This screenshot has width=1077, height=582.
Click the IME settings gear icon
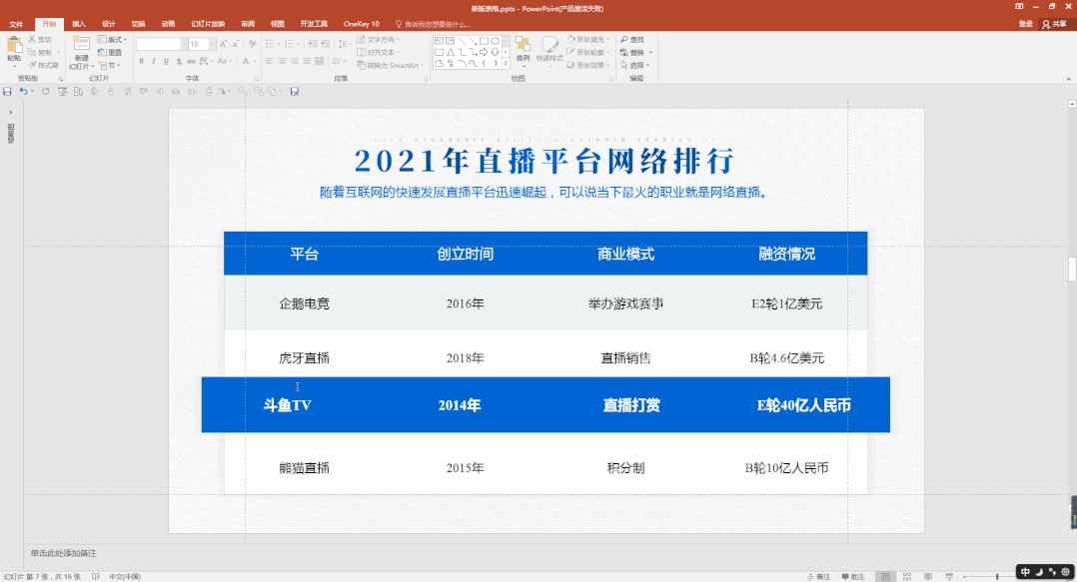click(x=1065, y=572)
